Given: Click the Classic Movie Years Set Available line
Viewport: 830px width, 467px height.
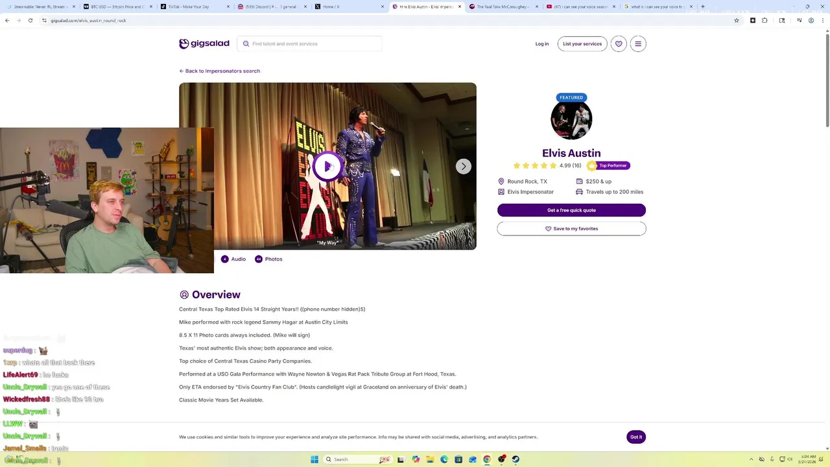Looking at the screenshot, I should point(221,400).
